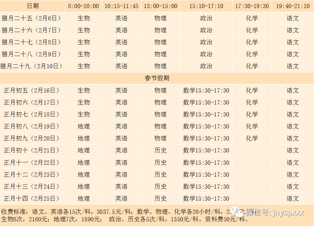Click the 13:00-15:00 column header
Viewport: 314px width, 227px height.
160,6
